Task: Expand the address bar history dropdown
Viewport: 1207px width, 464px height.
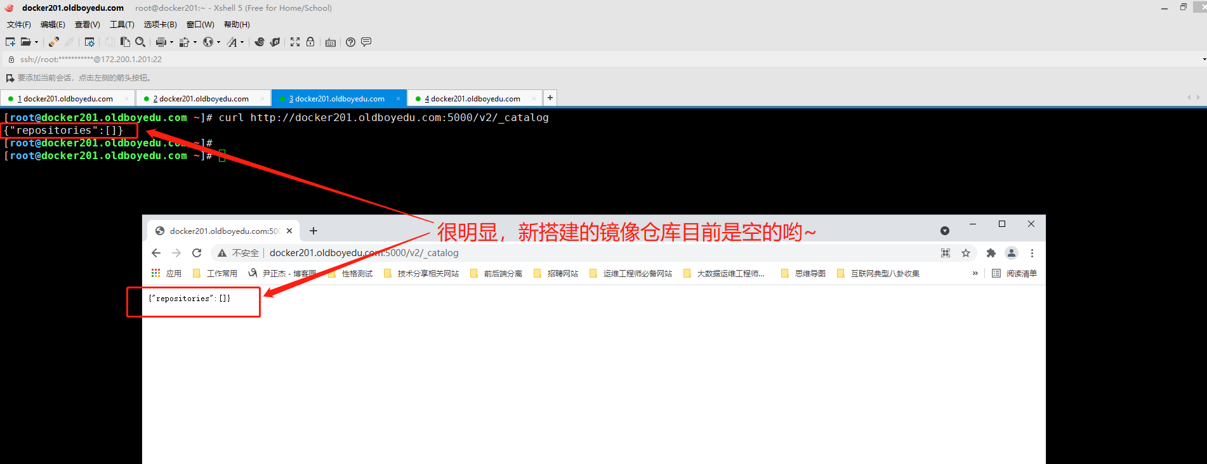Action: coord(1204,59)
